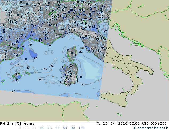Click legend value 15
169x130 pixels.
tap(19, 128)
